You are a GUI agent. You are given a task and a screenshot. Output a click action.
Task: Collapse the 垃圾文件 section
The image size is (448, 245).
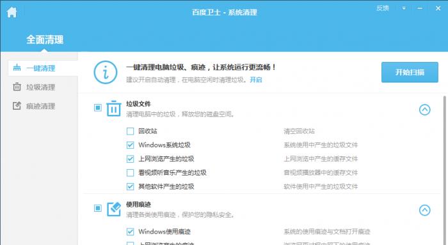424,110
